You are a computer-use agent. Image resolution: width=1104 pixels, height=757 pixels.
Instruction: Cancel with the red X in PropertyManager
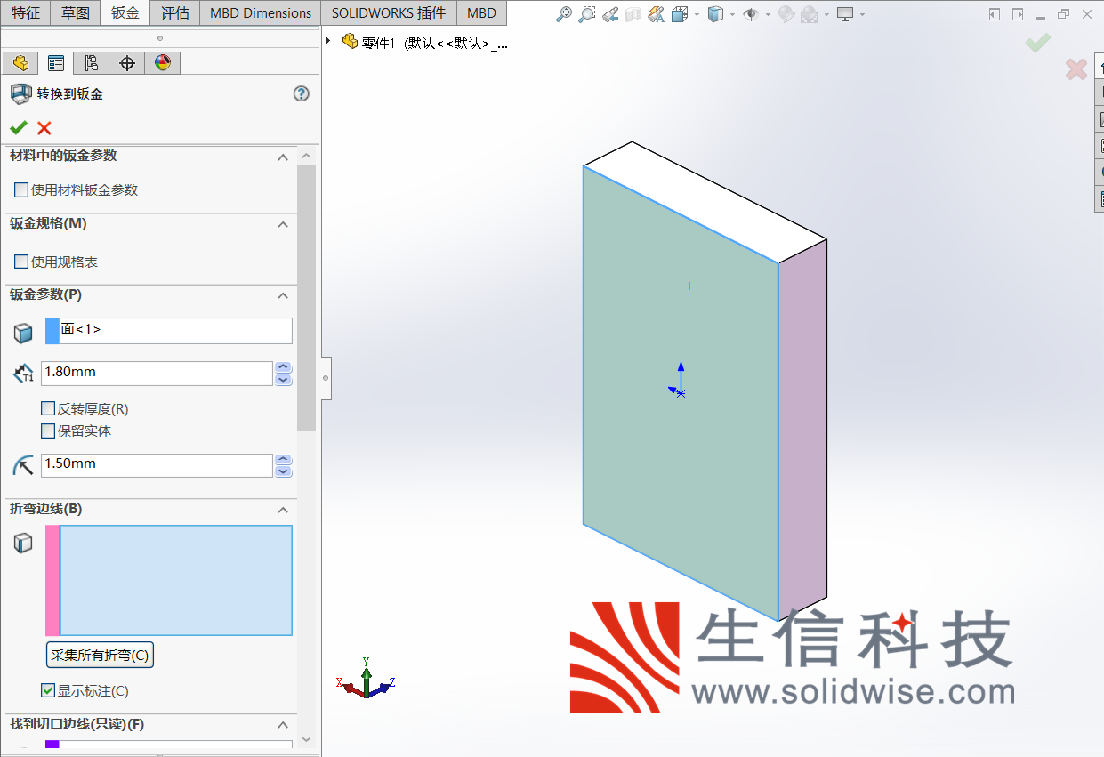click(x=44, y=127)
